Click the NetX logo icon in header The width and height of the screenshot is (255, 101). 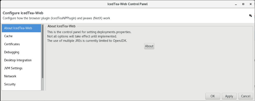point(250,15)
